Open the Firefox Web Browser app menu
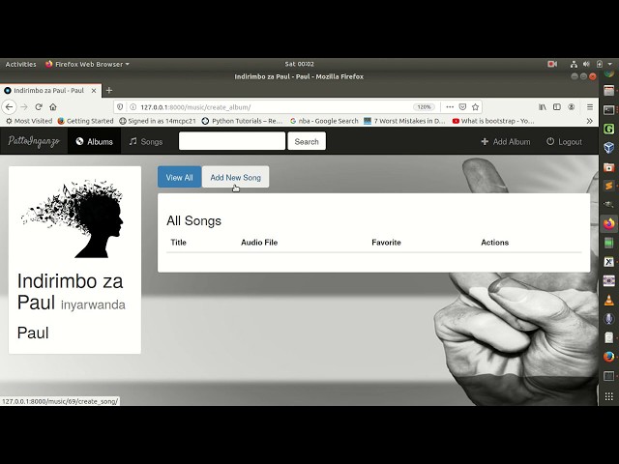Viewport: 619px width, 464px height. click(87, 64)
